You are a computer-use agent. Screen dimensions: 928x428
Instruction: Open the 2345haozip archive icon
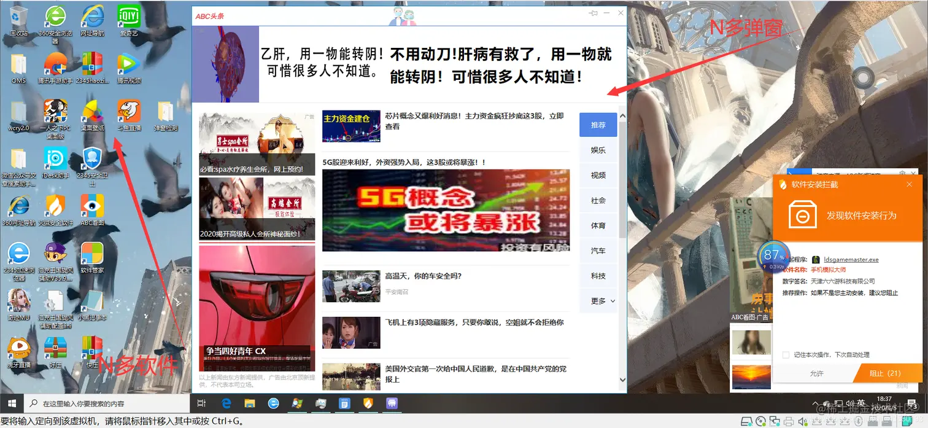[x=92, y=68]
